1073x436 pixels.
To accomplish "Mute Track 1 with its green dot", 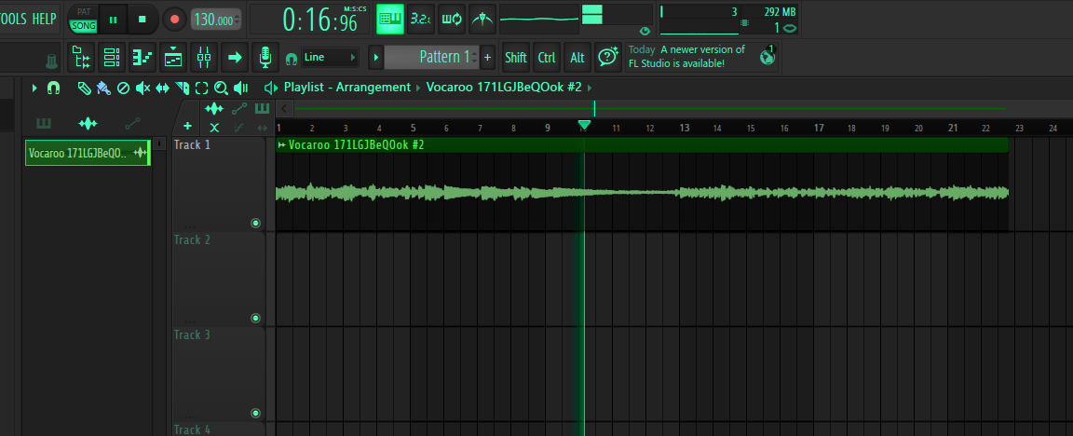I will tap(256, 224).
